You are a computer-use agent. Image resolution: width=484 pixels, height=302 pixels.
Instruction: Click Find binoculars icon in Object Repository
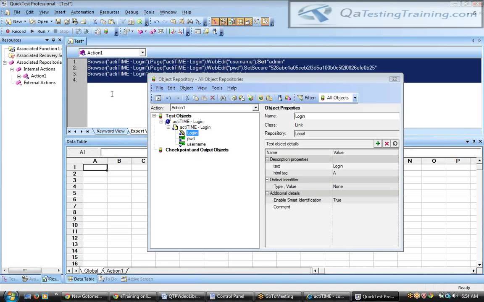[223, 98]
